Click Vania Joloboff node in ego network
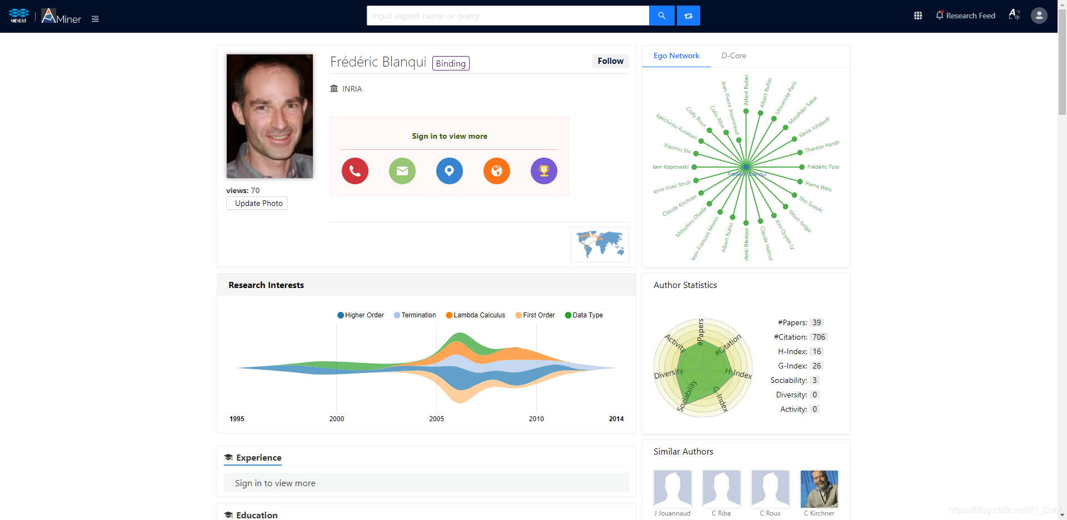The image size is (1067, 520). (794, 139)
